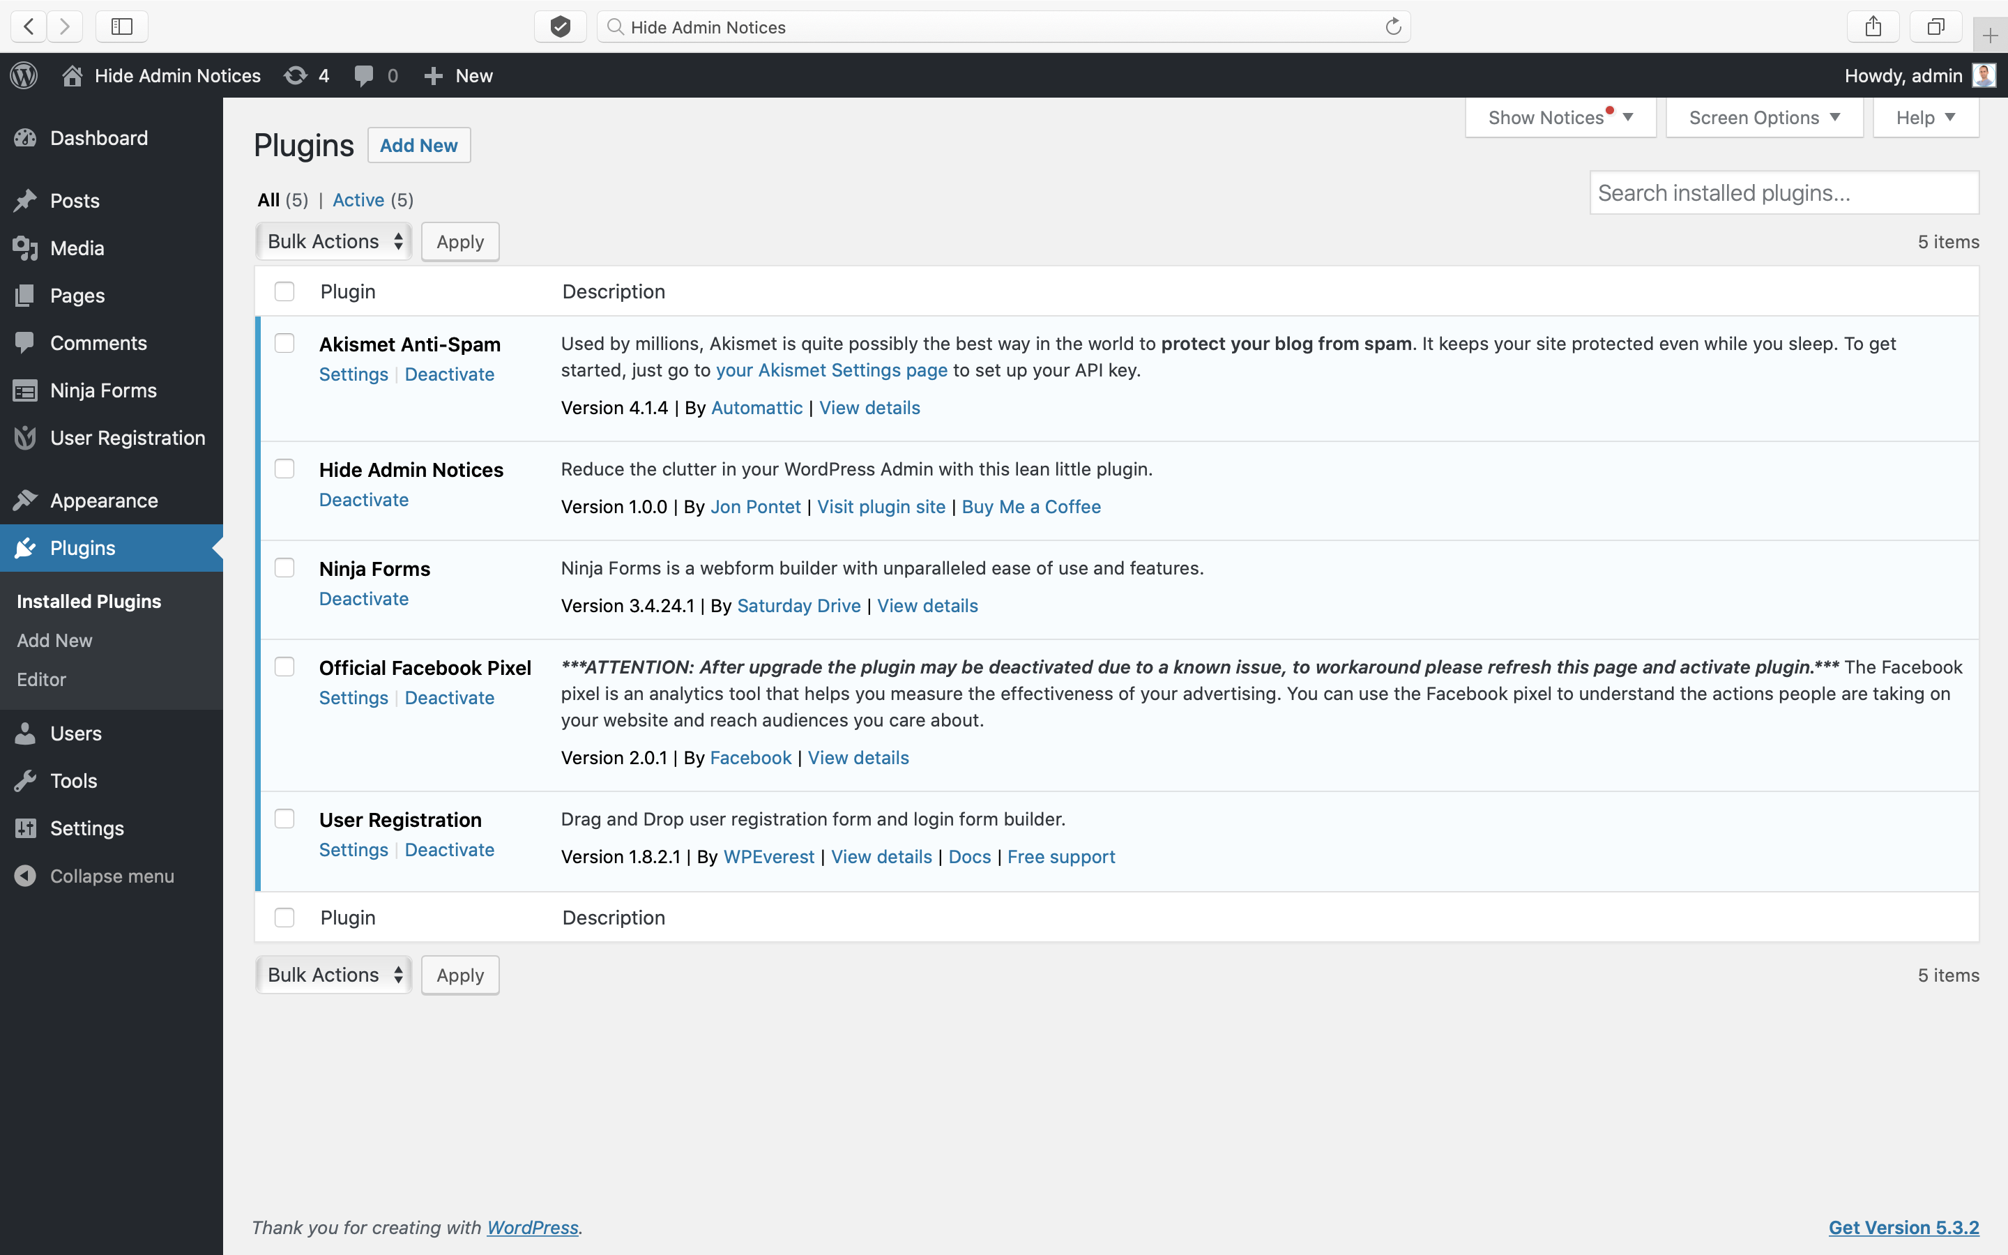The image size is (2008, 1255).
Task: Click the Help panel expander
Action: (1927, 117)
